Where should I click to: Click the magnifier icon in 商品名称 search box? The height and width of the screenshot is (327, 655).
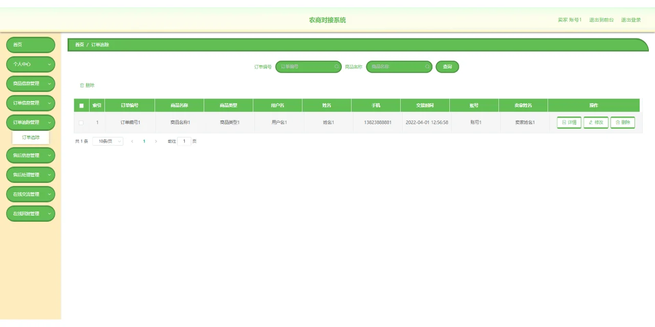tap(427, 67)
